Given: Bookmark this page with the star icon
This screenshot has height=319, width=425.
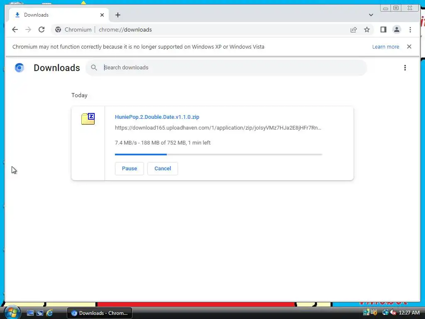Looking at the screenshot, I should 367,29.
